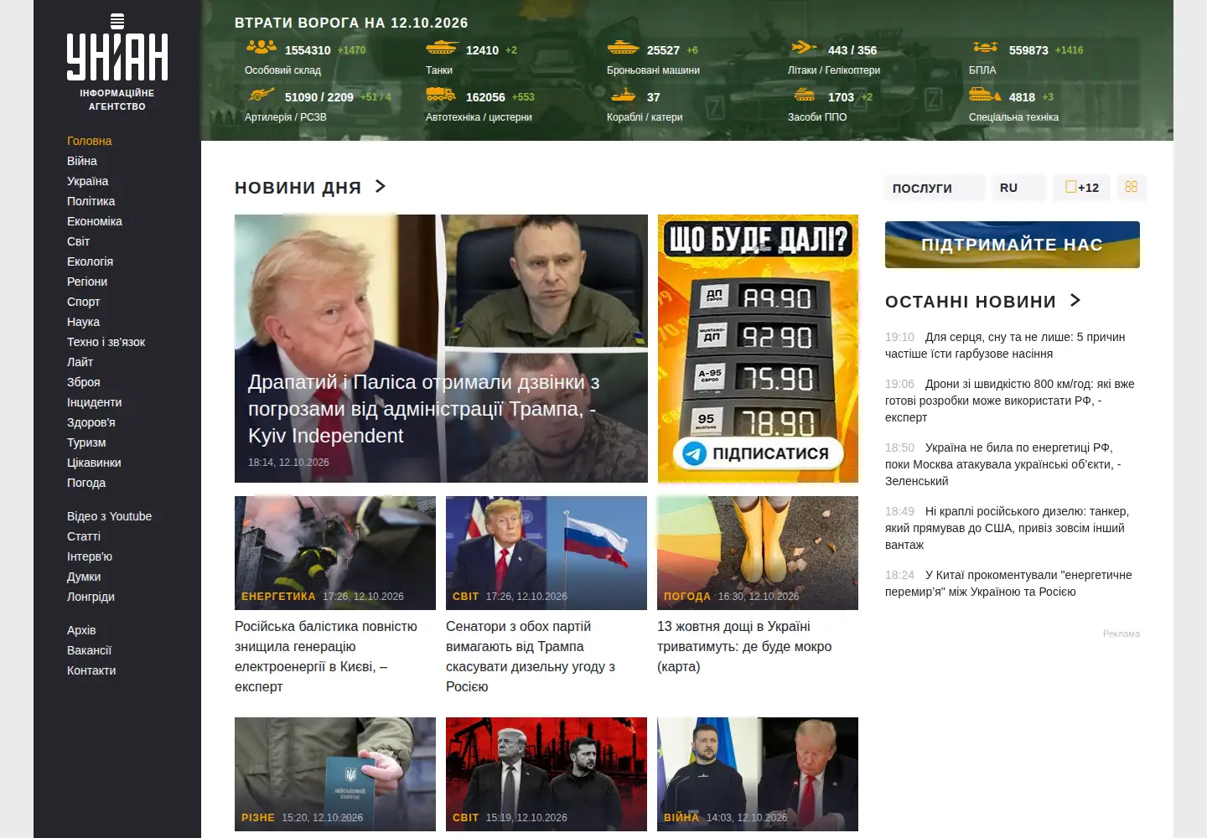Click the firefighter ЕНЕРГЕТИКА thumbnail

click(x=335, y=553)
